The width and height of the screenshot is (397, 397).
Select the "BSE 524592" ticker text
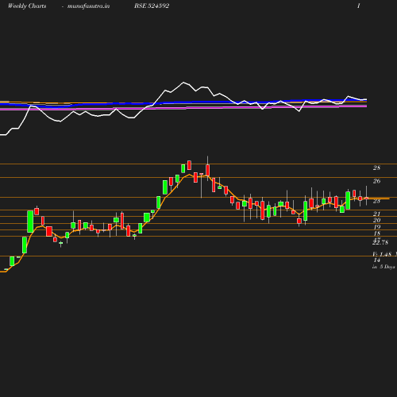click(x=152, y=6)
